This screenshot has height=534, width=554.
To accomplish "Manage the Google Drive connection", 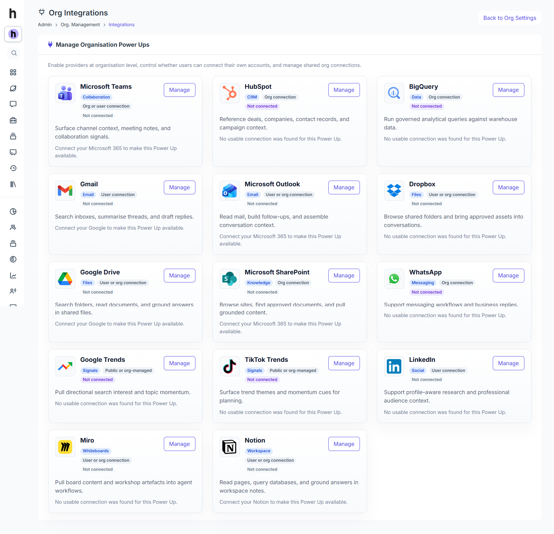I will [x=180, y=275].
